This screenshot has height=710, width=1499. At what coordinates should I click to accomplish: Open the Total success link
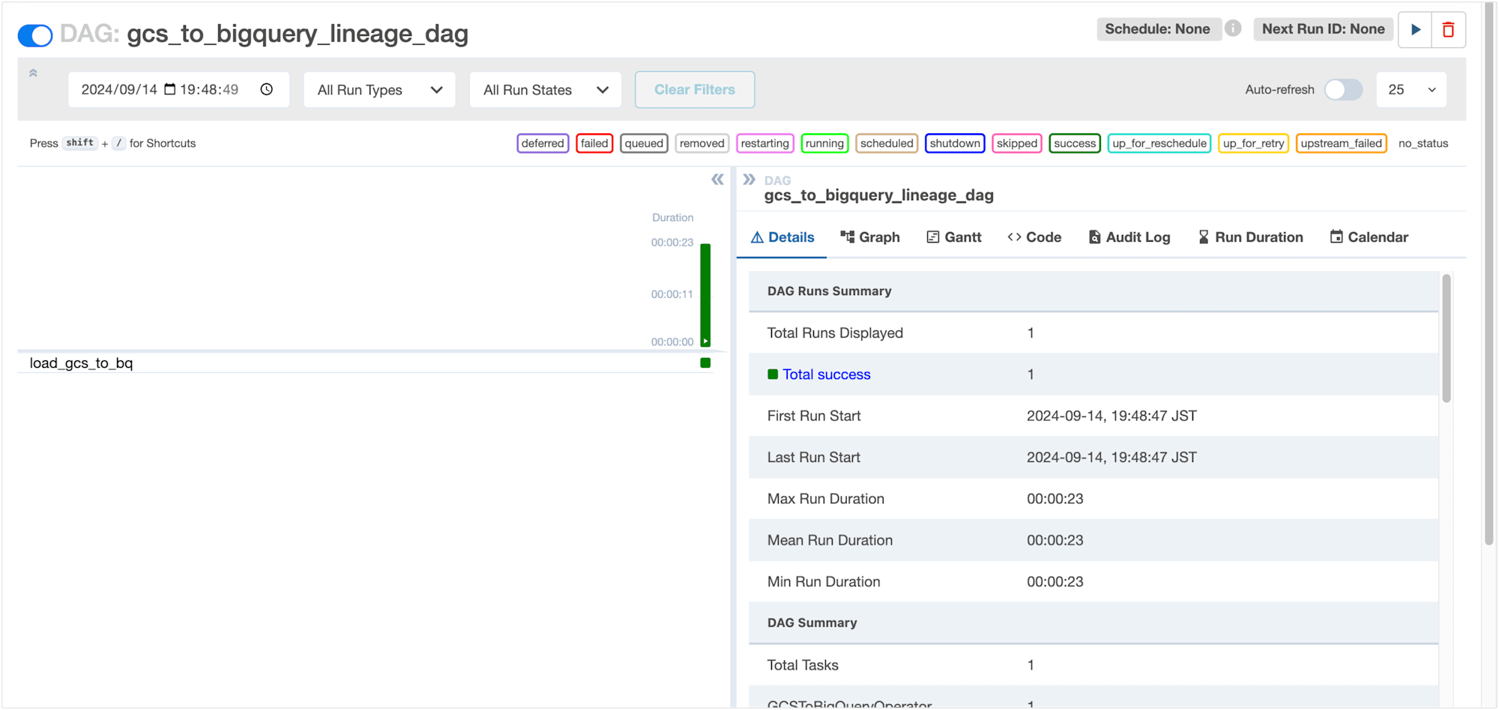coord(827,374)
